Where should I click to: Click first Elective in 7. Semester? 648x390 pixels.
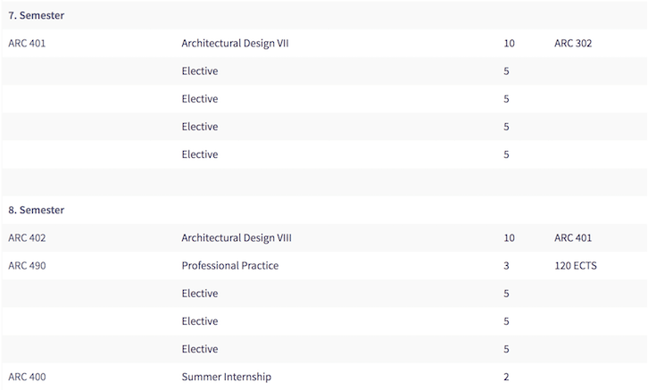tap(200, 71)
